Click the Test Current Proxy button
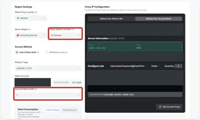The width and height of the screenshot is (200, 120). pyautogui.click(x=169, y=107)
